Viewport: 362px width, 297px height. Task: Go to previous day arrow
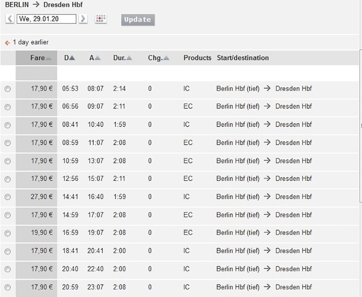[10, 19]
